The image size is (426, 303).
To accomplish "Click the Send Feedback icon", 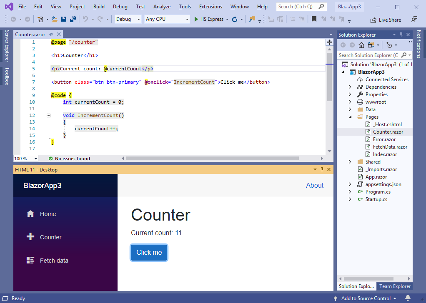I will 414,20.
